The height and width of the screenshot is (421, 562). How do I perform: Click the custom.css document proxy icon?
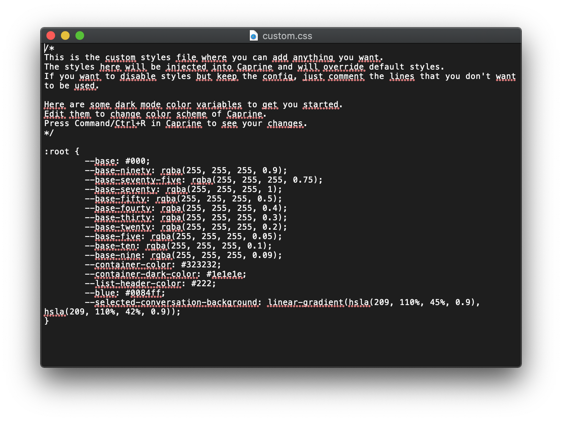[x=254, y=36]
